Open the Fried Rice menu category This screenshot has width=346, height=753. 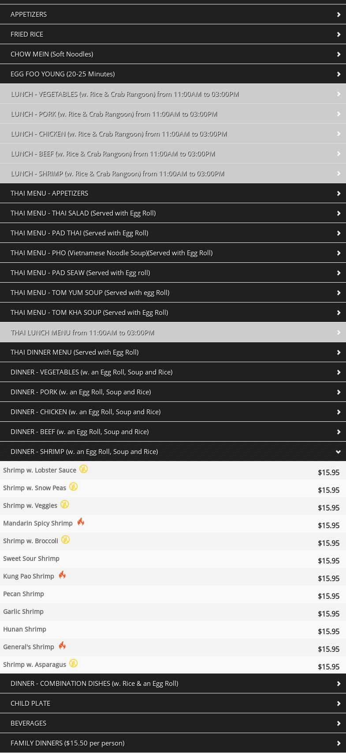click(27, 34)
